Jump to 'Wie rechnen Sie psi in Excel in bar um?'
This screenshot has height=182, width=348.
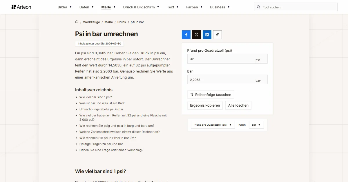tap(108, 138)
